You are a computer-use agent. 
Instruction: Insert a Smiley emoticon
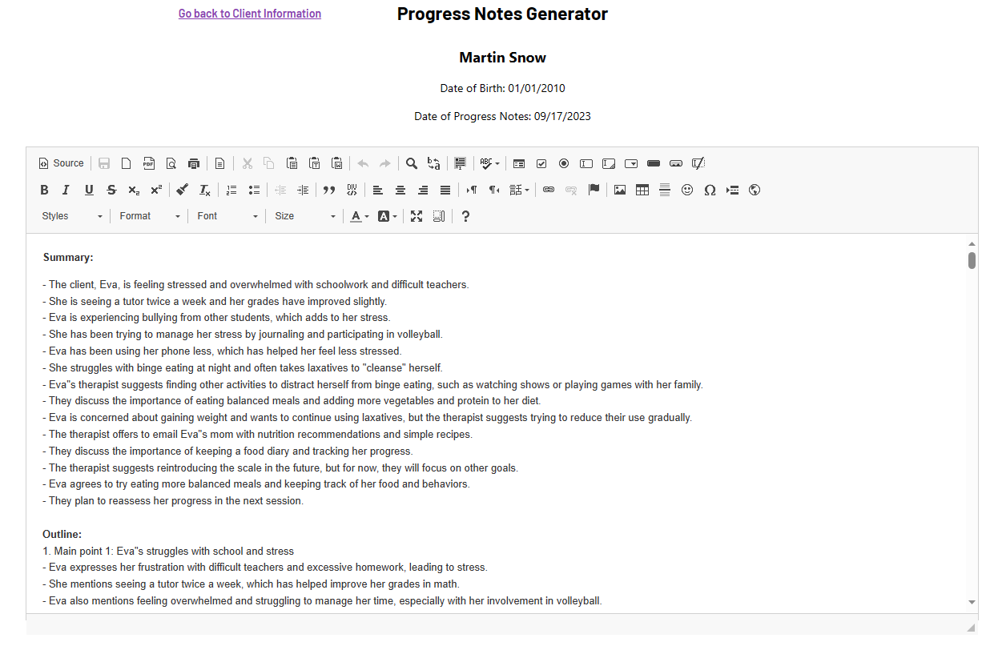click(687, 190)
